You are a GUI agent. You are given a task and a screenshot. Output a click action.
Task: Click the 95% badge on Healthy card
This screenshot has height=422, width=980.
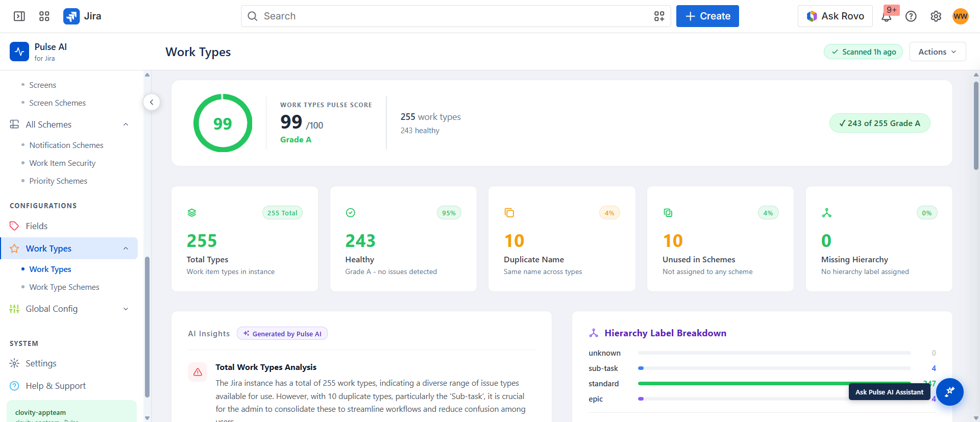coord(449,213)
